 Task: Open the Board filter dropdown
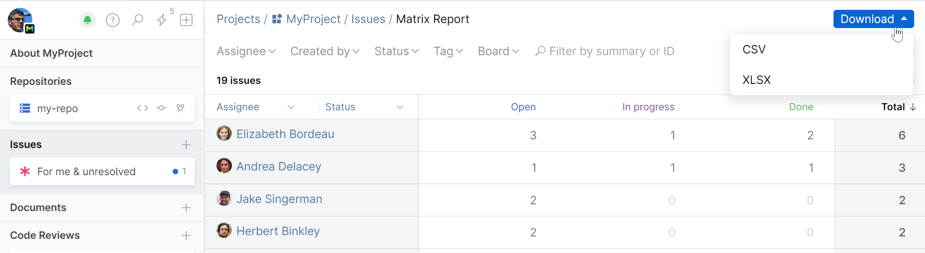point(498,51)
